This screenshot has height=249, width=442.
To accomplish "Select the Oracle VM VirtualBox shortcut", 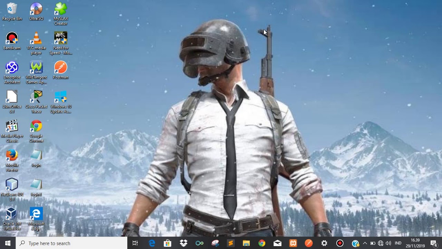I will click(x=12, y=219).
